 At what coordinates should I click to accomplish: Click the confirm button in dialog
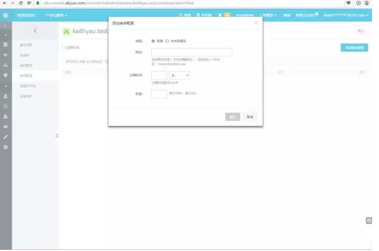click(232, 117)
